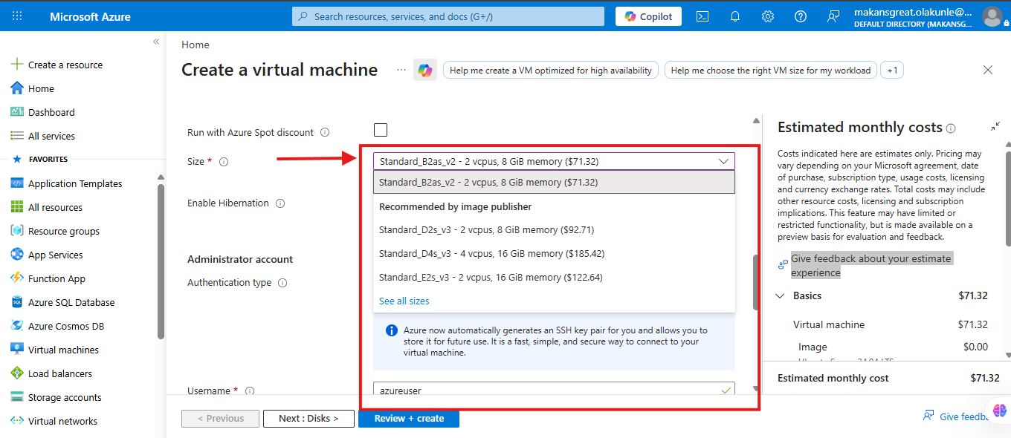
Task: Click the feedback icon in the top bar
Action: tap(833, 16)
